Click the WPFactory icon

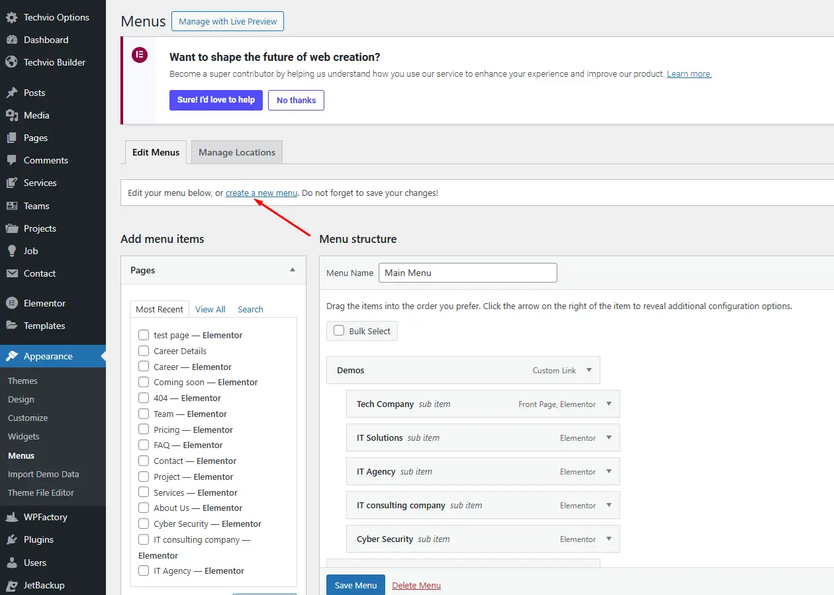tap(11, 517)
